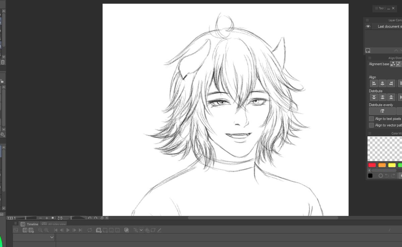Step to the previous frame
The width and height of the screenshot is (402, 247).
point(62,230)
